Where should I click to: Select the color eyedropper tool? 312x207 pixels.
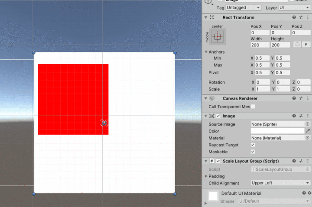point(308,131)
